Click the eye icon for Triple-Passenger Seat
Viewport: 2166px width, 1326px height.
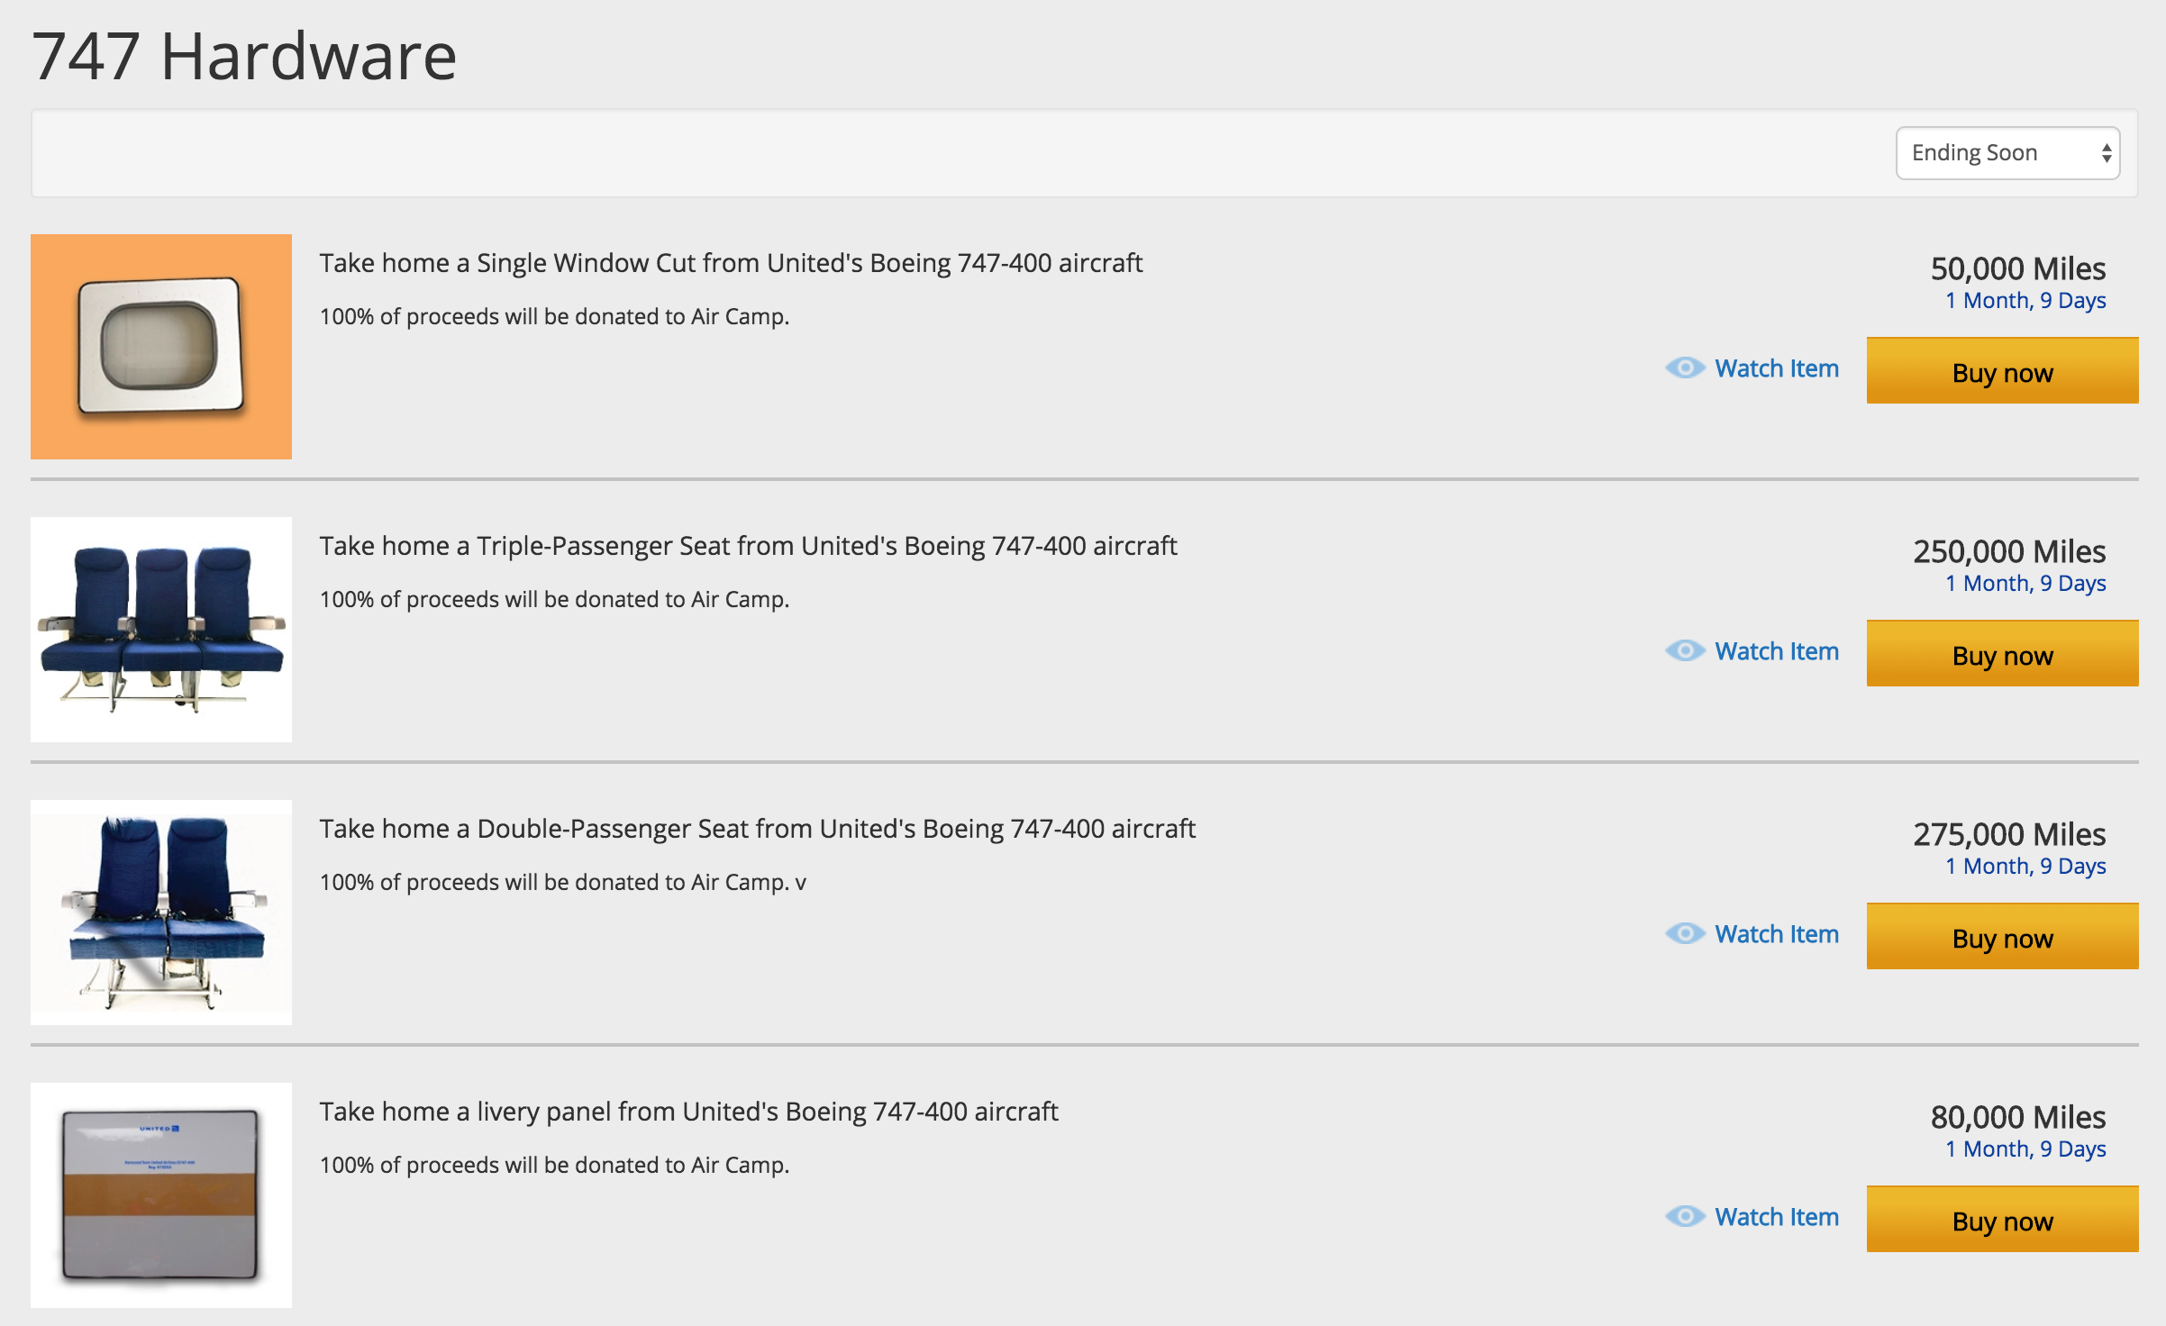click(x=1684, y=651)
